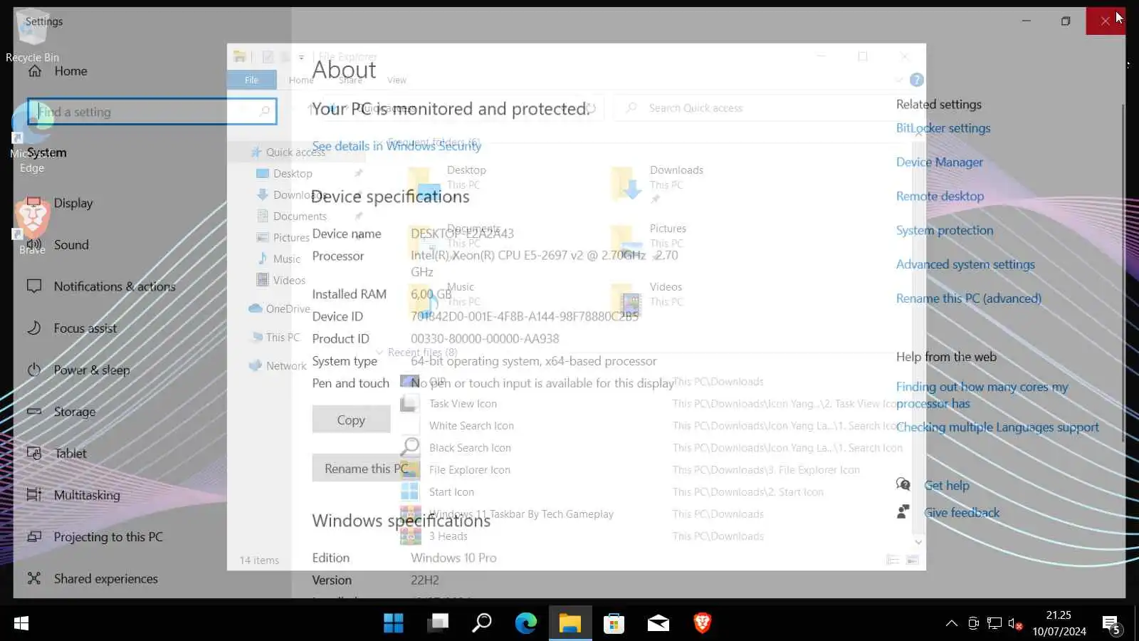Switch to File Explorer's Home ribbon tab
The width and height of the screenshot is (1139, 641).
pos(301,80)
